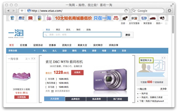Click the red 去购买 buy button
This screenshot has width=178, height=112.
pyautogui.click(x=77, y=72)
